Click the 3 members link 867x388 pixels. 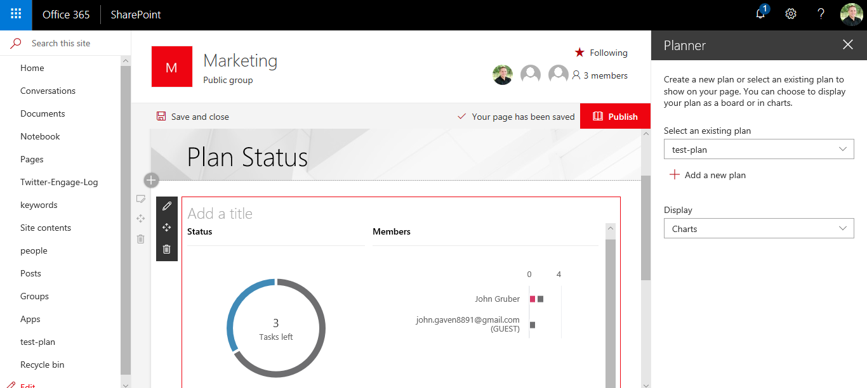[x=606, y=75]
